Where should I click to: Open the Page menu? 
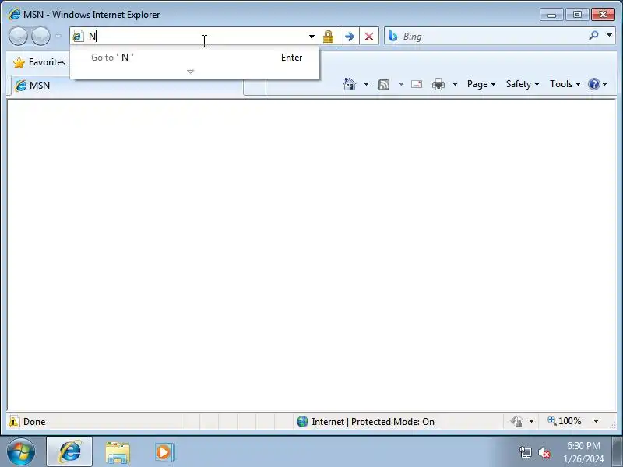tap(481, 84)
